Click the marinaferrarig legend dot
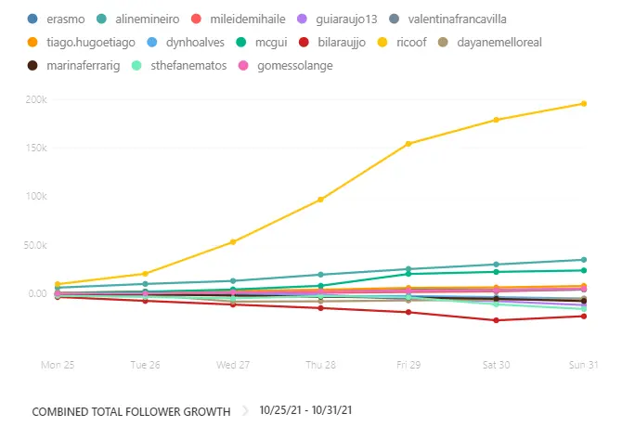 pos(32,65)
